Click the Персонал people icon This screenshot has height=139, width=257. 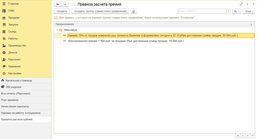4,60
